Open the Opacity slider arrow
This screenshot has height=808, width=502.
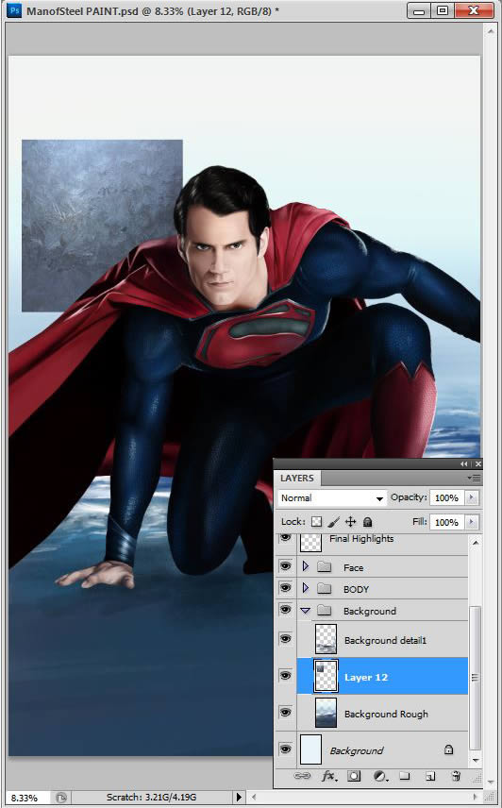point(472,497)
